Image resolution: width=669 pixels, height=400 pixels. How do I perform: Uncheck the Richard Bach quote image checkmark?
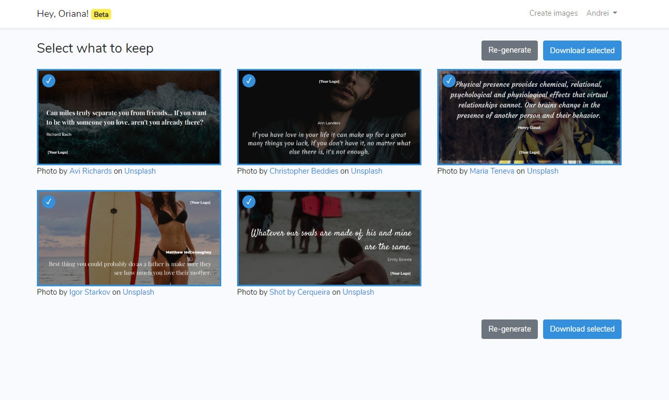[48, 81]
